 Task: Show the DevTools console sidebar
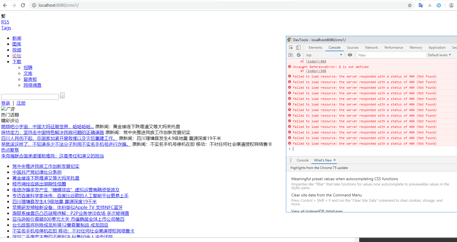291,55
